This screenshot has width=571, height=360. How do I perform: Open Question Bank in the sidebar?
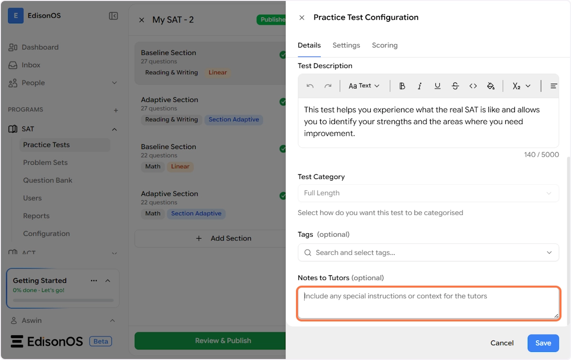click(48, 180)
